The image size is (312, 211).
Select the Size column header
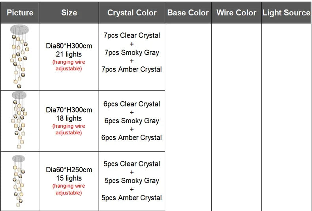(x=69, y=13)
